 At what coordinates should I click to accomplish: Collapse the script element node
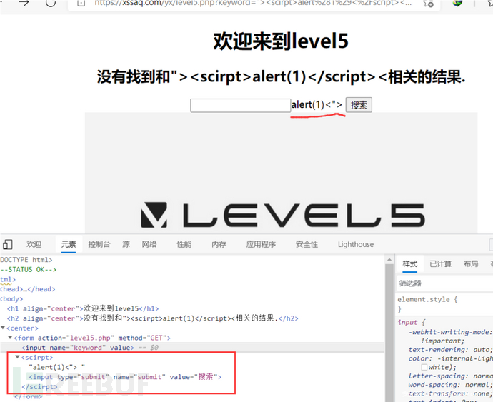coord(18,357)
